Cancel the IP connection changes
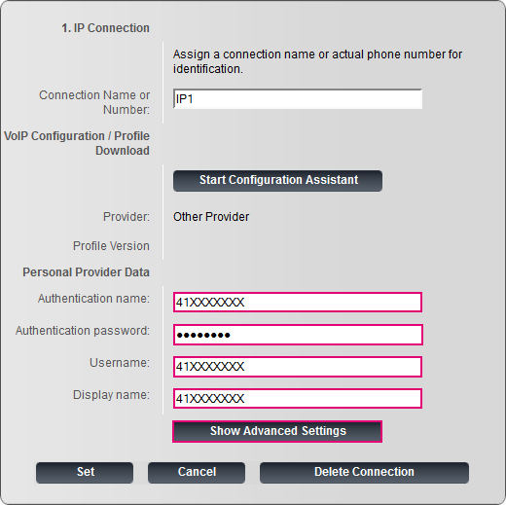Image resolution: width=506 pixels, height=505 pixels. coord(197,473)
